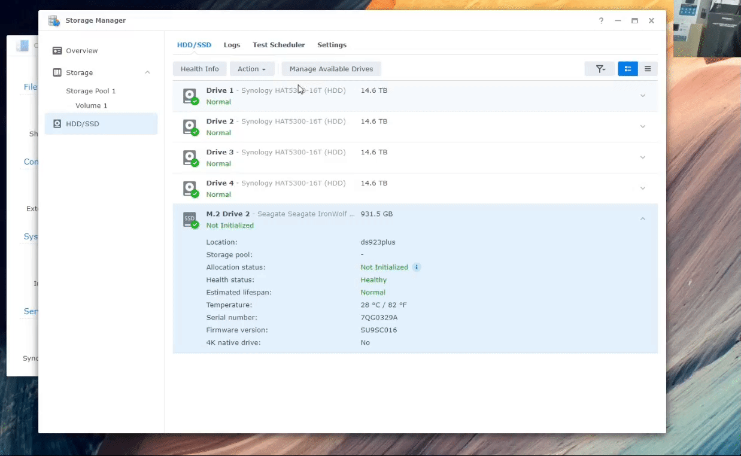This screenshot has height=456, width=741.
Task: Click the M.2 Drive 2 name
Action: coord(228,214)
